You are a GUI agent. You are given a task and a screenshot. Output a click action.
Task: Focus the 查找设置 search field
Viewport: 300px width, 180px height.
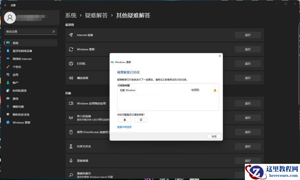(31, 31)
